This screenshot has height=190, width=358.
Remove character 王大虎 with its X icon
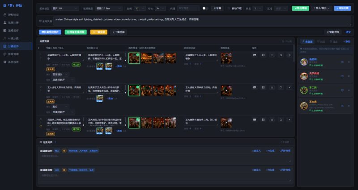pyautogui.click(x=349, y=106)
